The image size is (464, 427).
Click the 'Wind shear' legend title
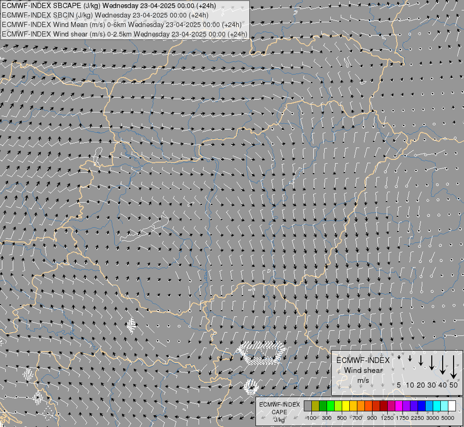pos(363,371)
